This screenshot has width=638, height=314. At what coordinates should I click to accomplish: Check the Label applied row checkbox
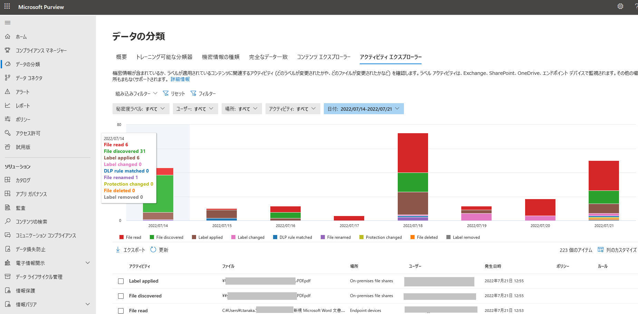(121, 281)
